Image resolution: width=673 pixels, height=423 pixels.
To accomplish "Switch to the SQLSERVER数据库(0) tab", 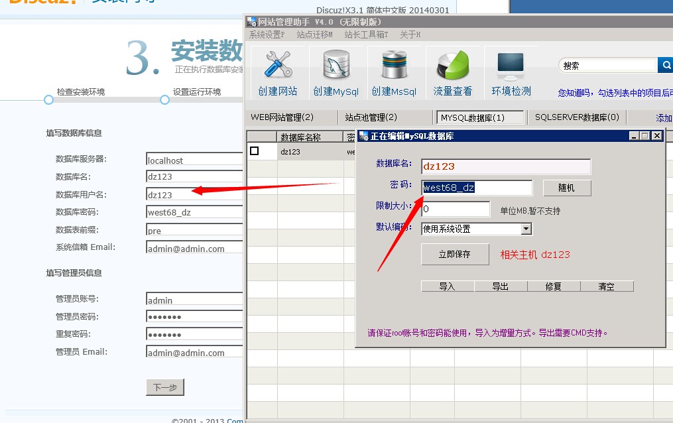I will pyautogui.click(x=577, y=117).
